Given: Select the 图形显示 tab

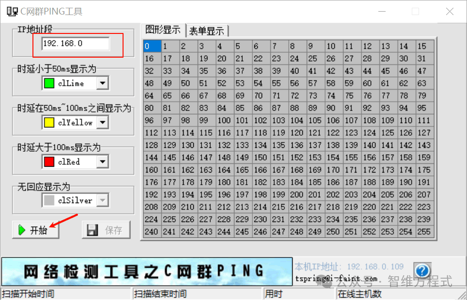Looking at the screenshot, I should (x=163, y=30).
